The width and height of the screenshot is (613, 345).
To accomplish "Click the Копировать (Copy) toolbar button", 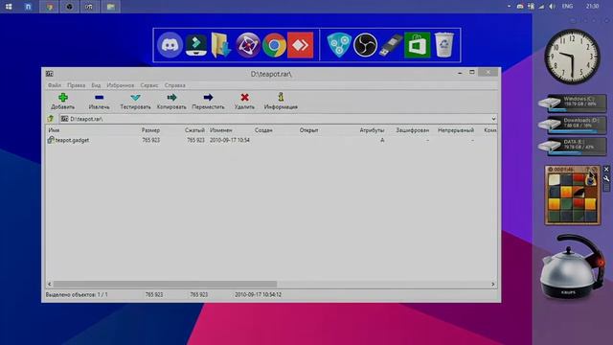I will (171, 101).
